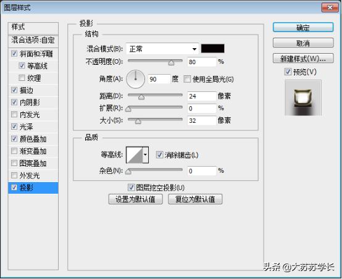Uncheck the 投影 style checkbox
The image size is (342, 279).
coord(14,187)
